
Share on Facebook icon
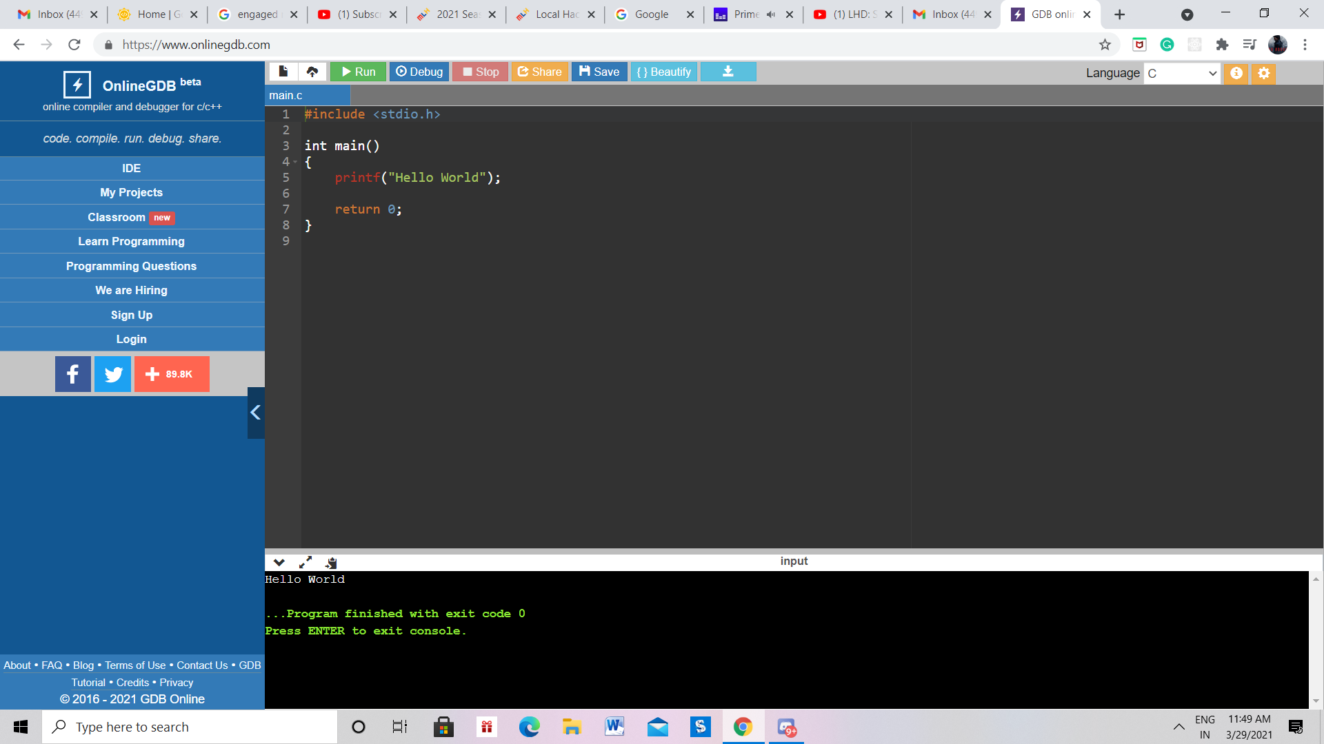coord(73,374)
